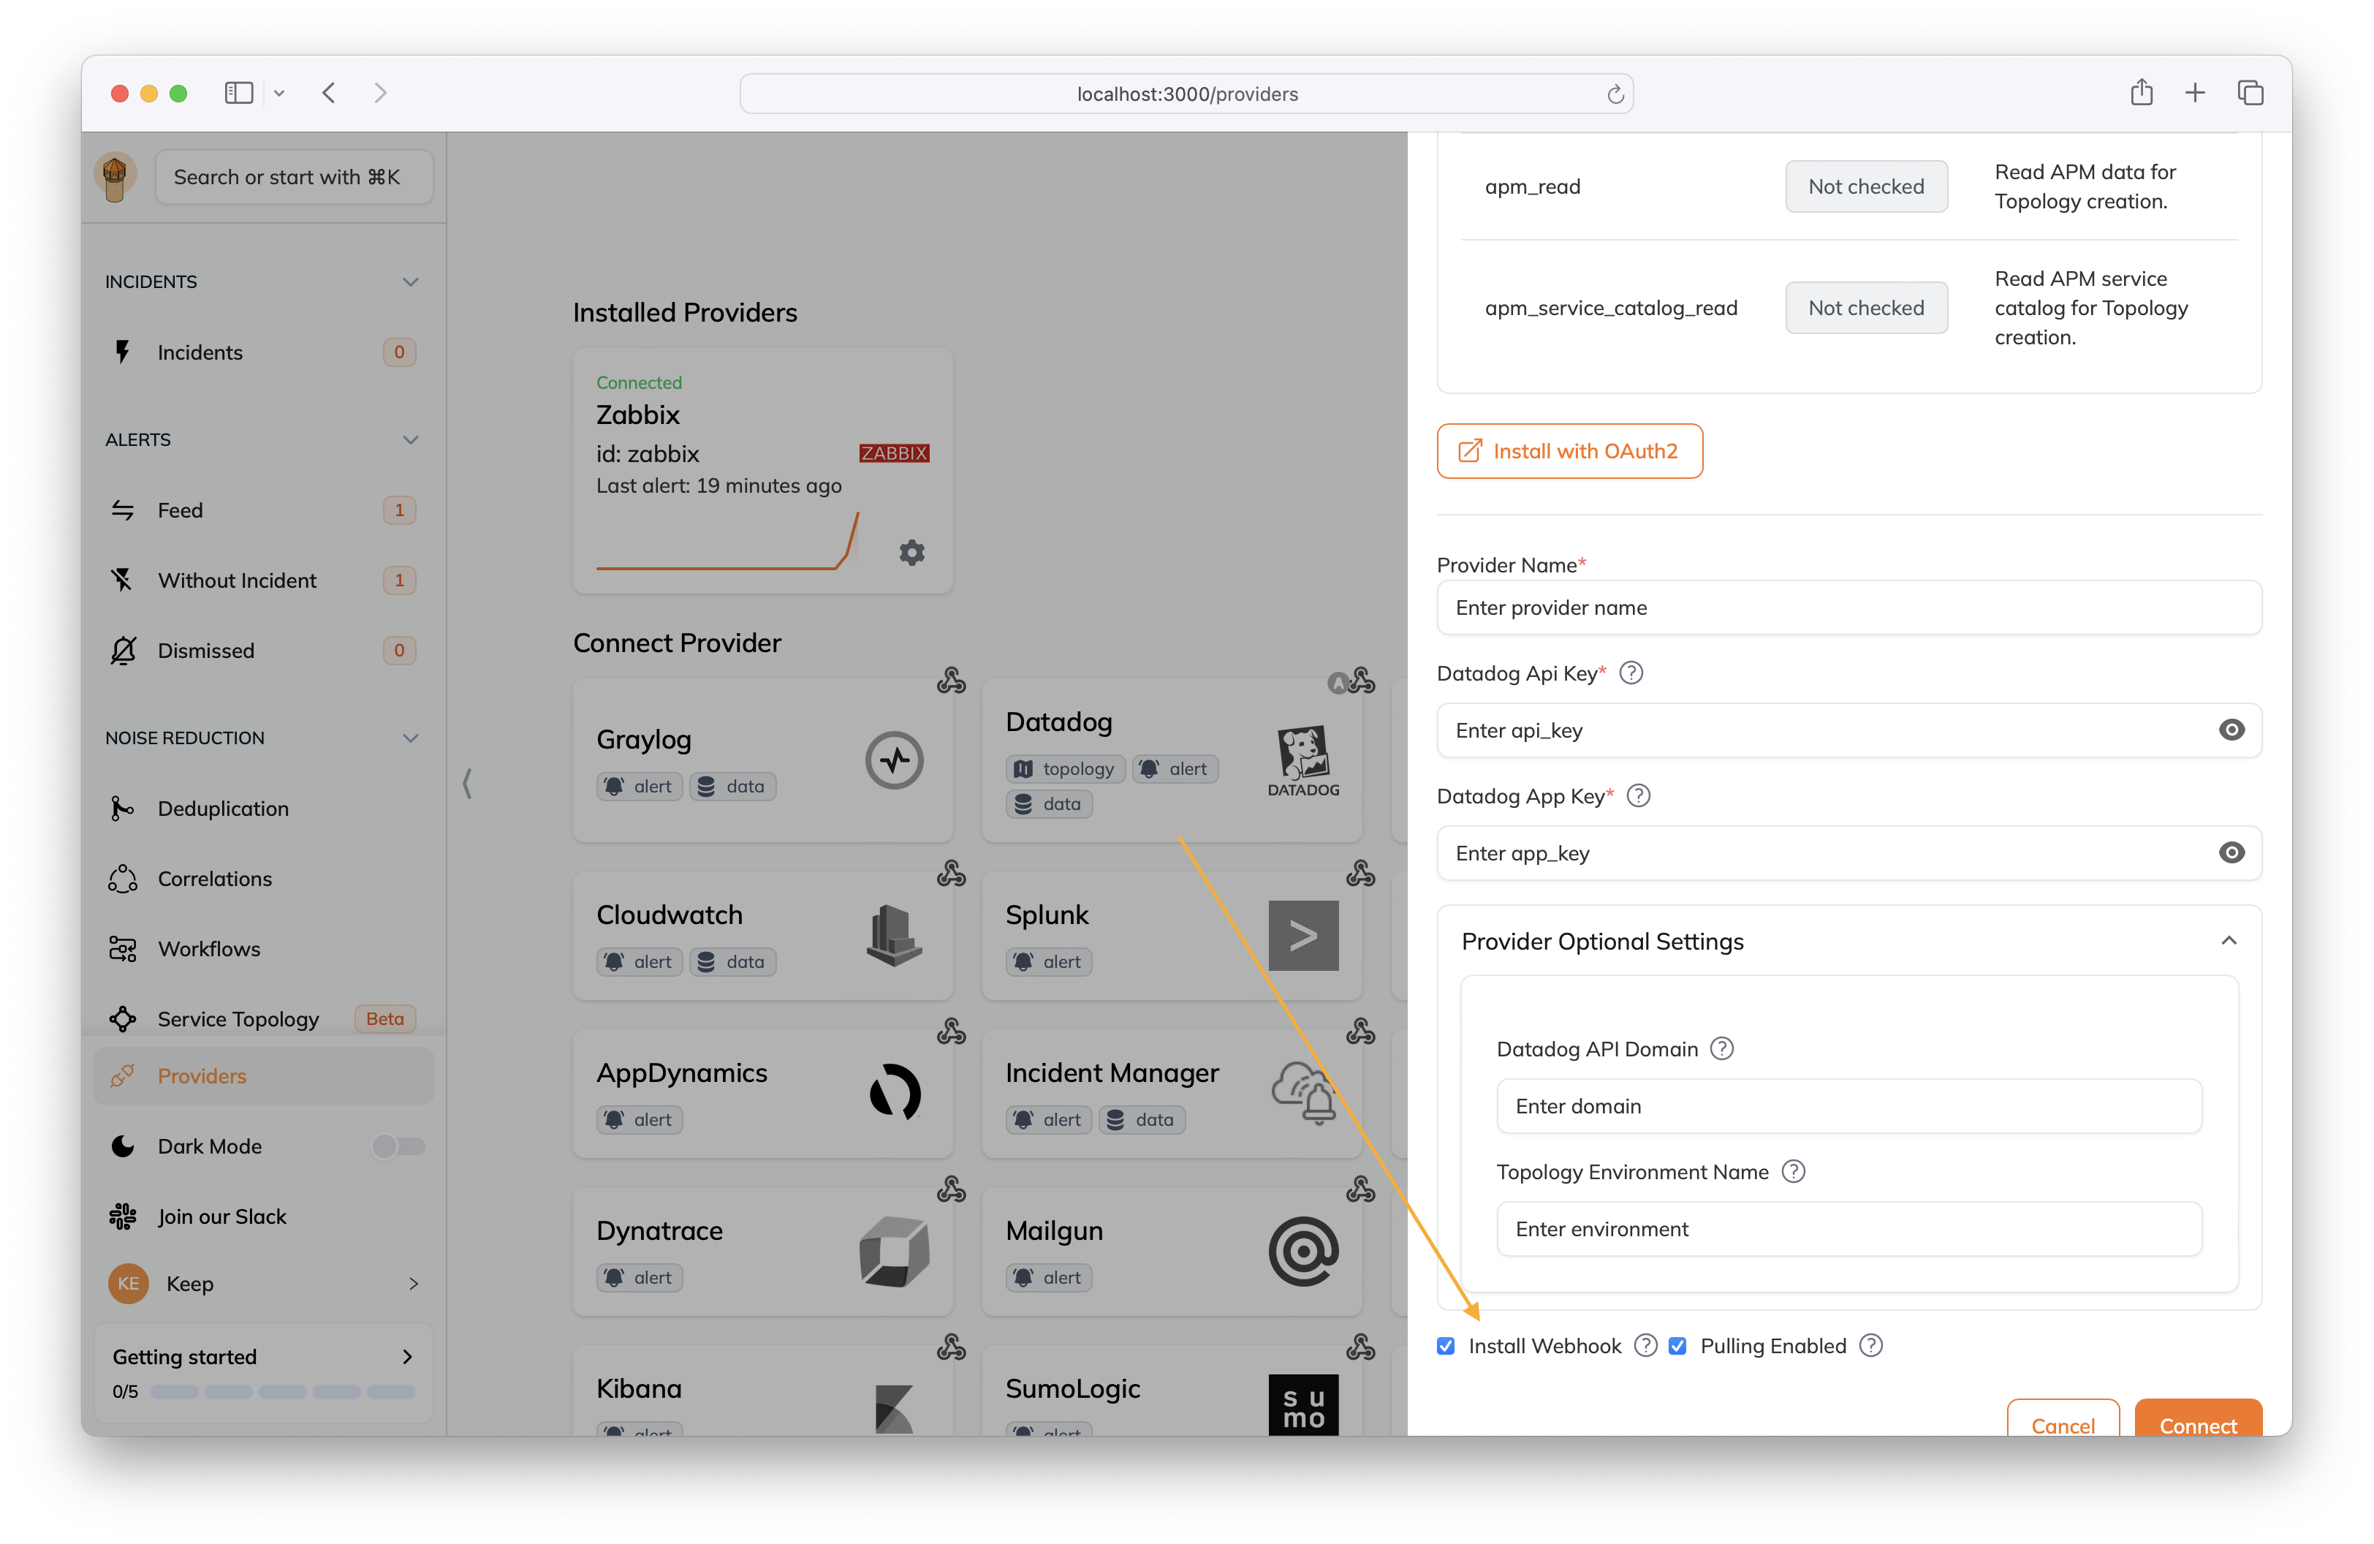Viewport: 2374px width, 1544px height.
Task: Toggle Pulling Enabled checkbox
Action: [1677, 1347]
